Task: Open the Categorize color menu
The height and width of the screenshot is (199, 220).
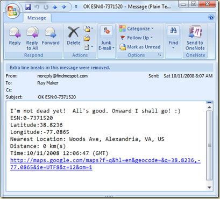Action: [137, 29]
